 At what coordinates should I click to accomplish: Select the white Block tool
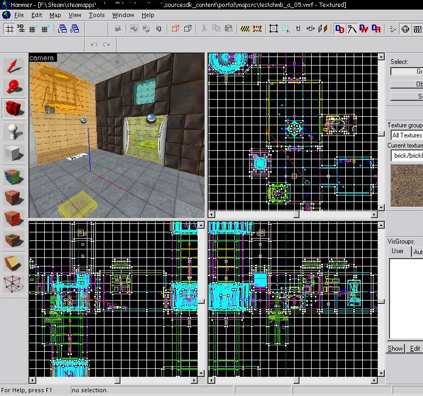point(14,153)
